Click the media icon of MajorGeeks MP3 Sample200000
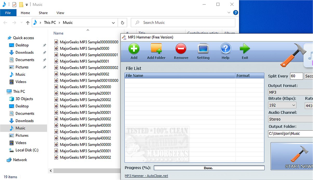This screenshot has width=313, height=180. pyautogui.click(x=56, y=87)
